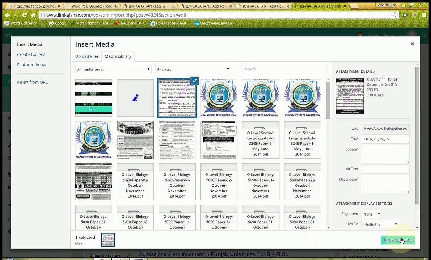Select the MBBS BDS admission thumbnail

point(135,140)
